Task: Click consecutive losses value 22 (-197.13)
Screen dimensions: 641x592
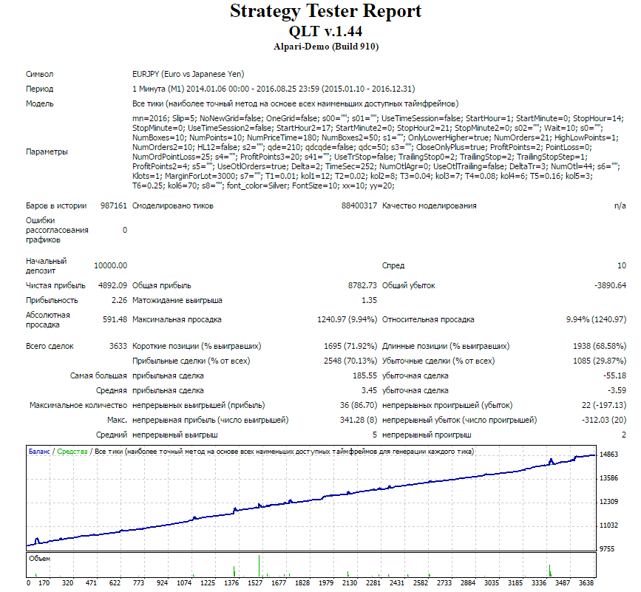Action: click(x=603, y=405)
